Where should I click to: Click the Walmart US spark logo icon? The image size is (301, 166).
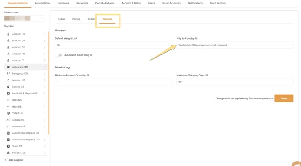tap(8, 80)
